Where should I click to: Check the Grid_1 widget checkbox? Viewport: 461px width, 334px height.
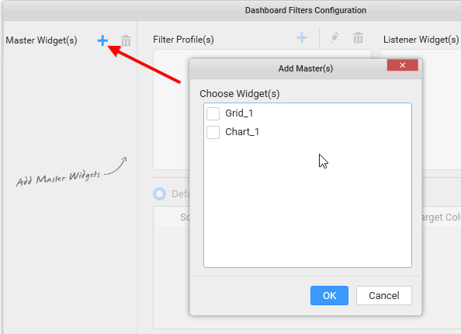[213, 113]
